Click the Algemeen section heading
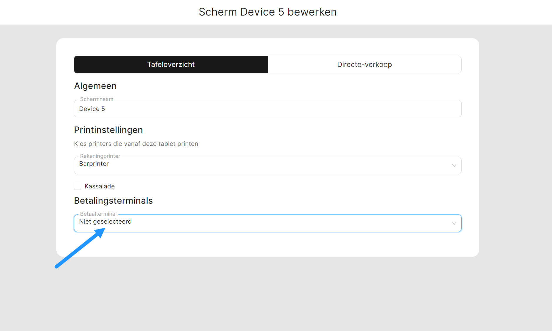This screenshot has height=331, width=552. 95,86
